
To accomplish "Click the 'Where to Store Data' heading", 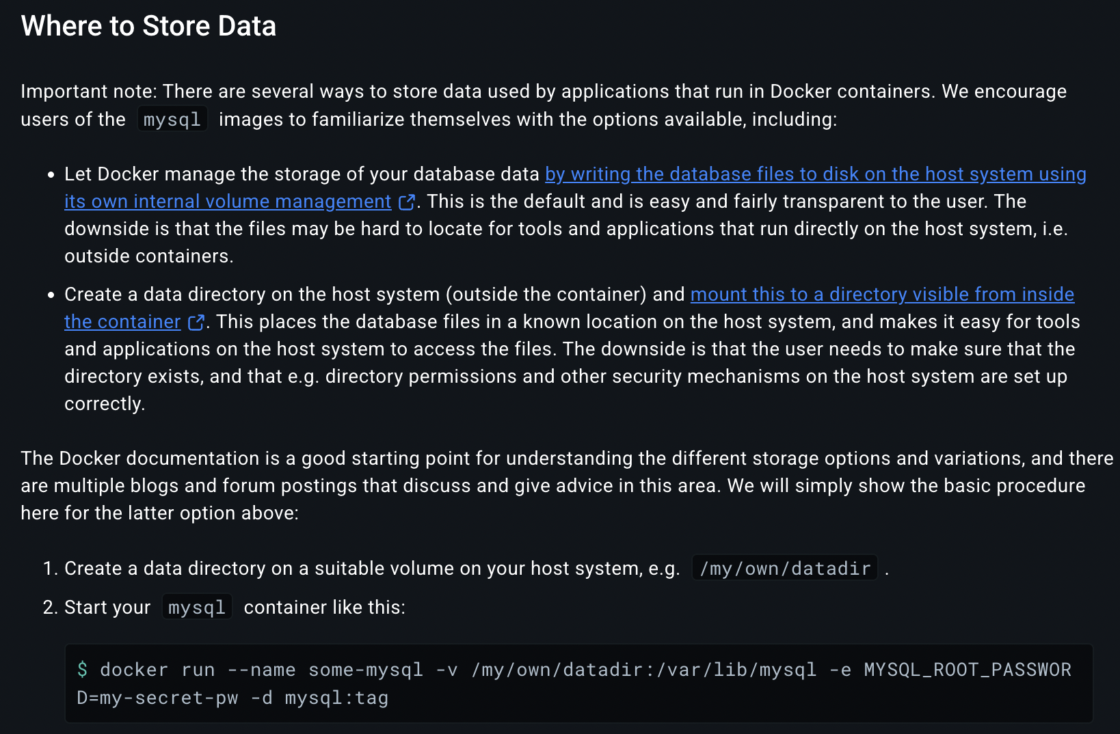I will pos(148,26).
